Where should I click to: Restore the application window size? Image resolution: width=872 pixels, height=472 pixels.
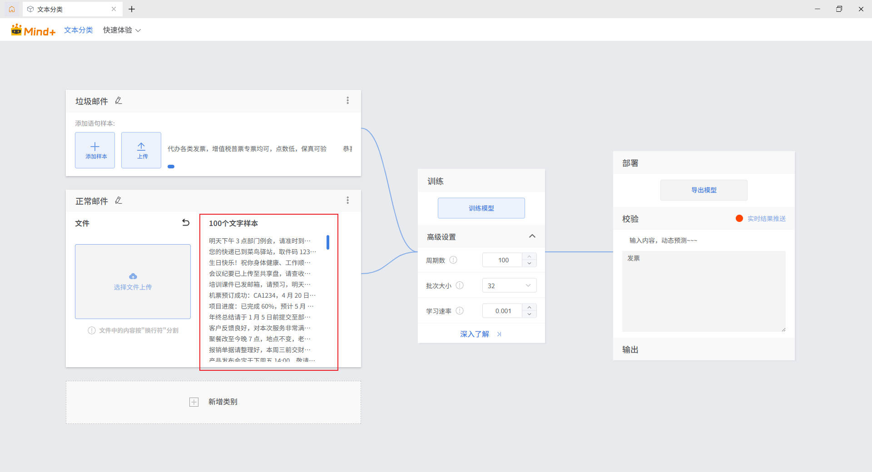pyautogui.click(x=839, y=9)
